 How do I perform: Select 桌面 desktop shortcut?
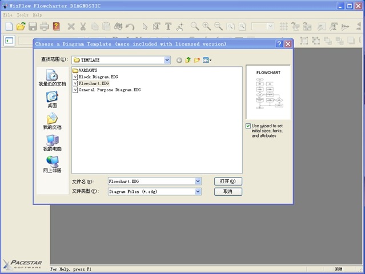point(52,99)
